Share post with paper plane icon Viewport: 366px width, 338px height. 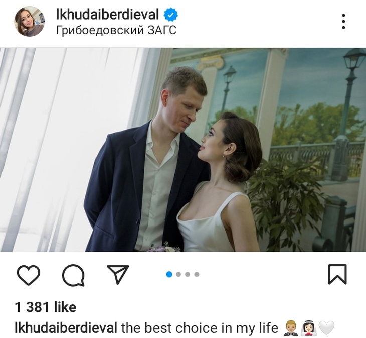(118, 274)
